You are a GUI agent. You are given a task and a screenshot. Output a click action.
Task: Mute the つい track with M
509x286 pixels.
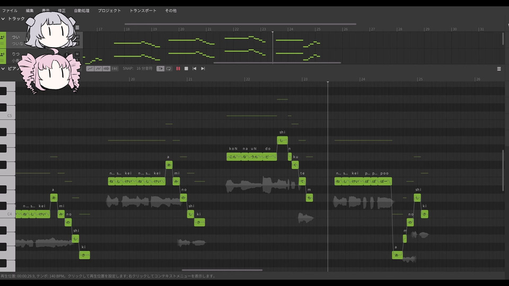coord(77,37)
